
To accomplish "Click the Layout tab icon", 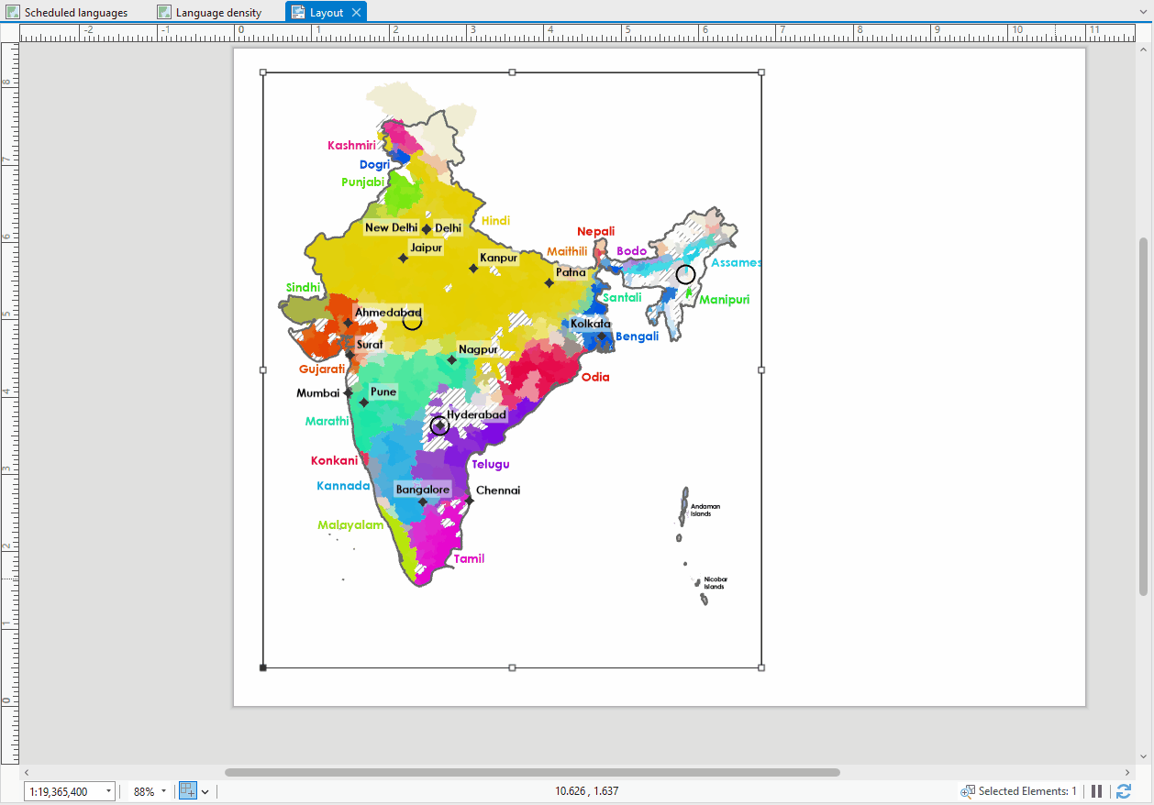I will (x=298, y=13).
